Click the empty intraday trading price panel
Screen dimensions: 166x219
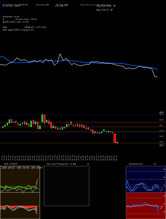pos(66,186)
